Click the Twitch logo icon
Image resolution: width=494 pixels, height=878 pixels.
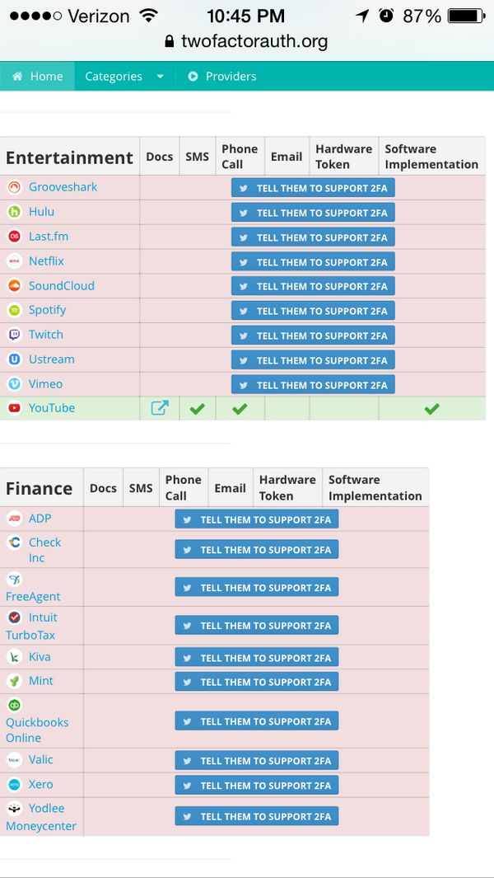click(x=14, y=334)
